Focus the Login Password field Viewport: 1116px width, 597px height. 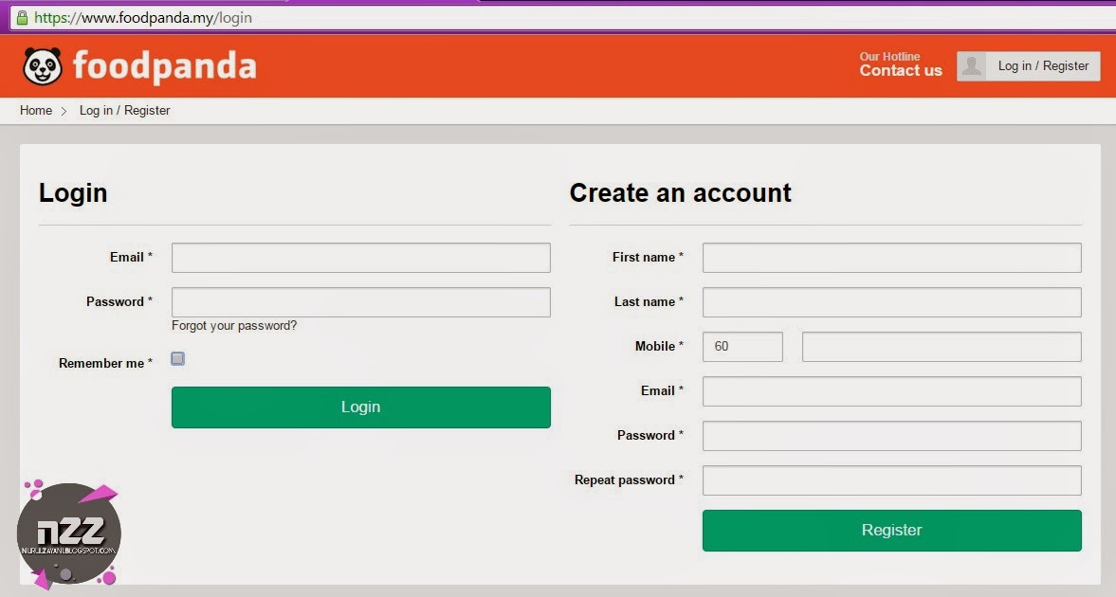pos(361,302)
